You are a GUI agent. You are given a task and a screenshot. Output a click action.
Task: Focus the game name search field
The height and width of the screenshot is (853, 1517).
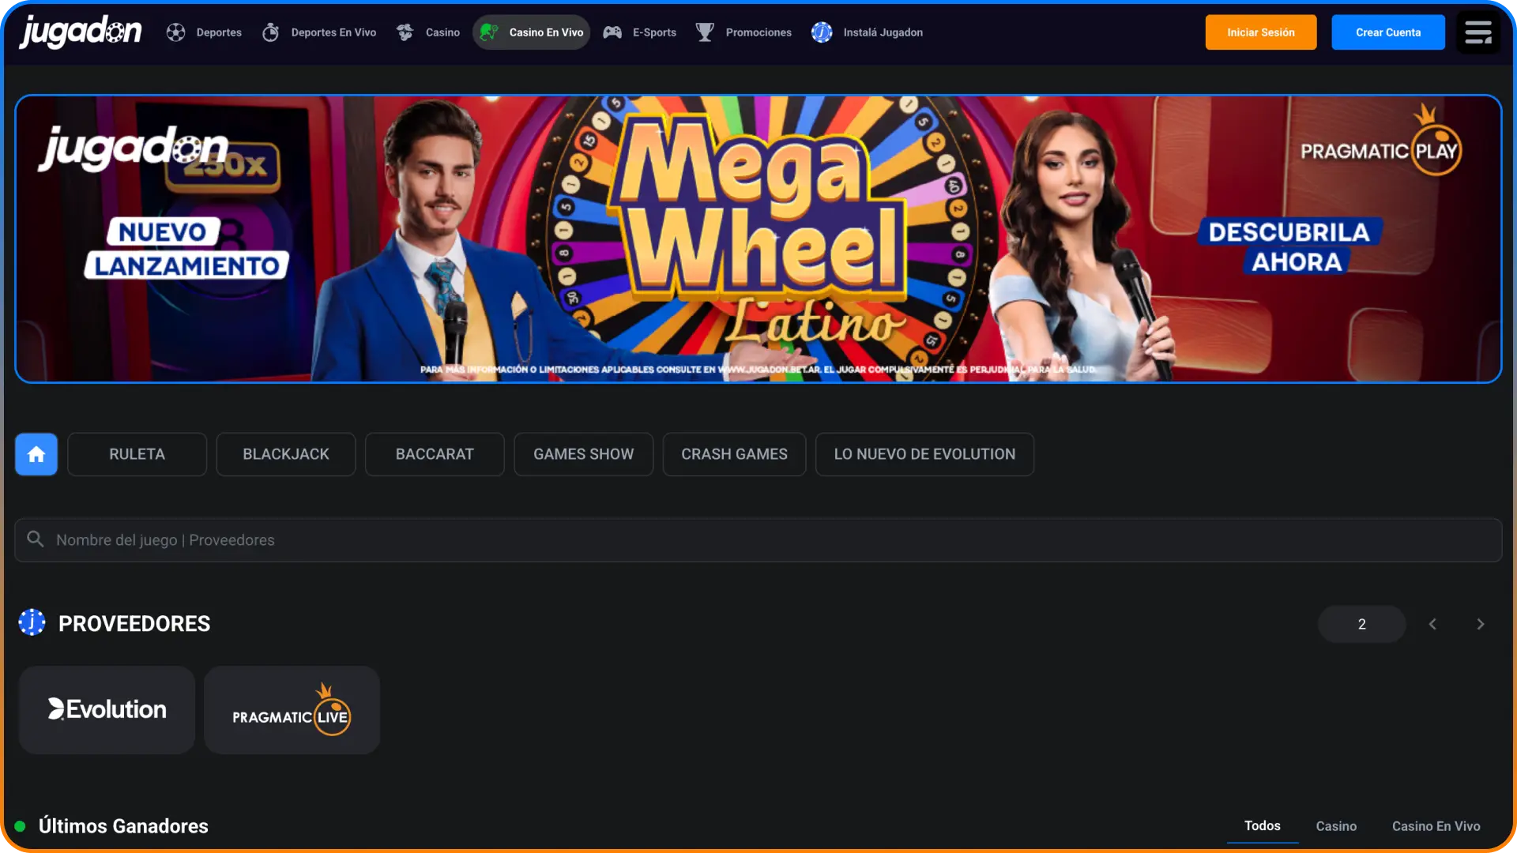click(x=758, y=540)
